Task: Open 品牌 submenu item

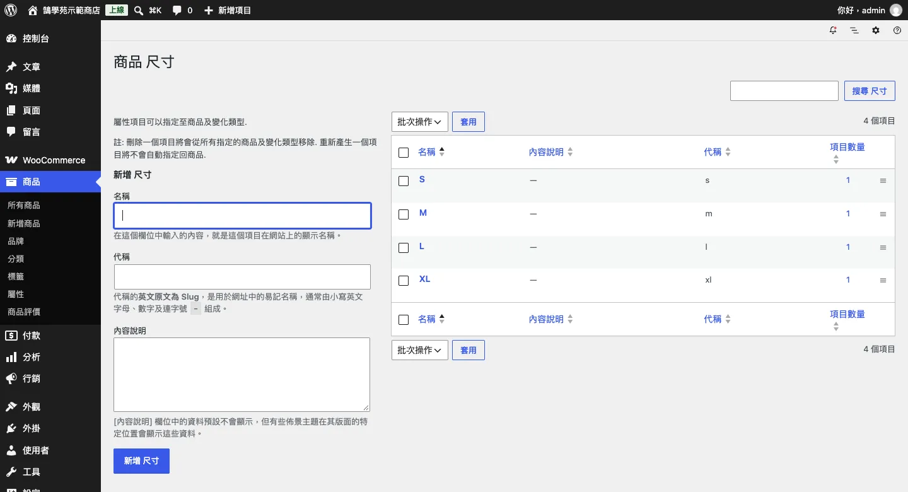Action: point(16,241)
